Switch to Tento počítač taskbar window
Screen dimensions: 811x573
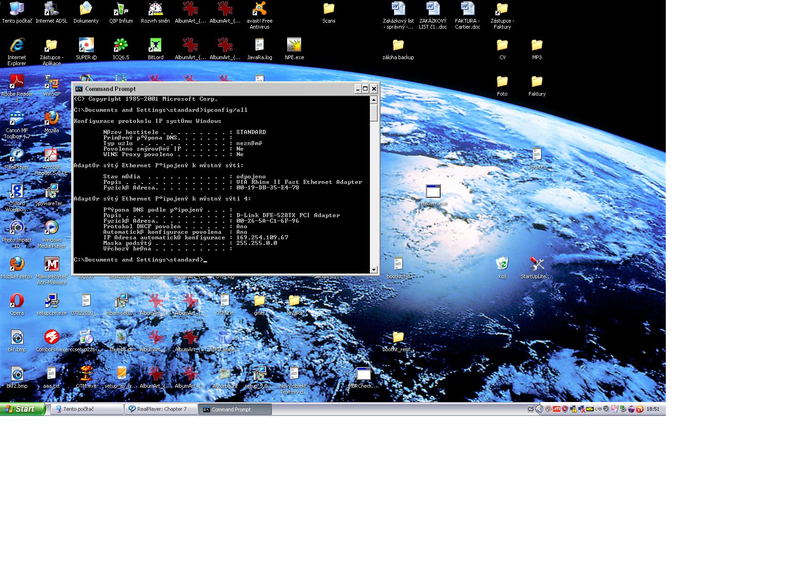pyautogui.click(x=86, y=409)
